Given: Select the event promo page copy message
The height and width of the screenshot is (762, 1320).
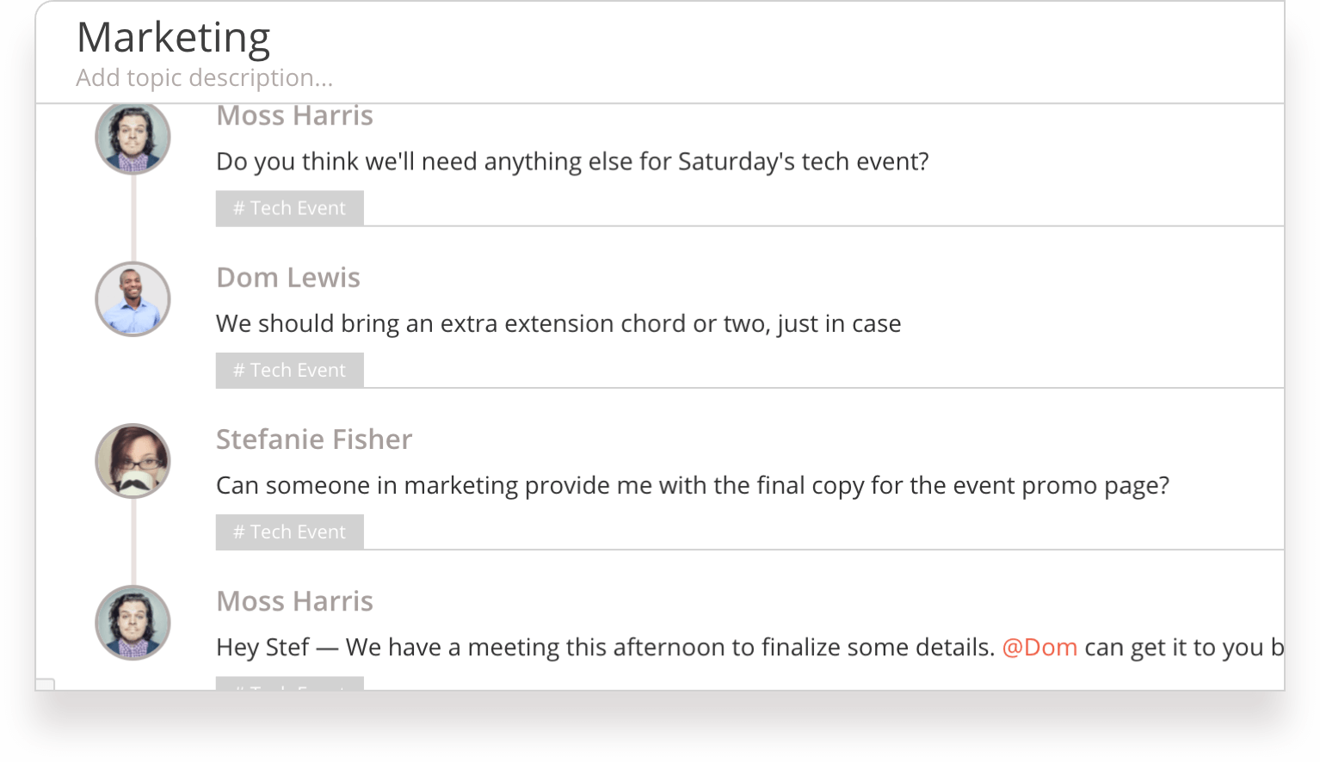Looking at the screenshot, I should [x=693, y=486].
